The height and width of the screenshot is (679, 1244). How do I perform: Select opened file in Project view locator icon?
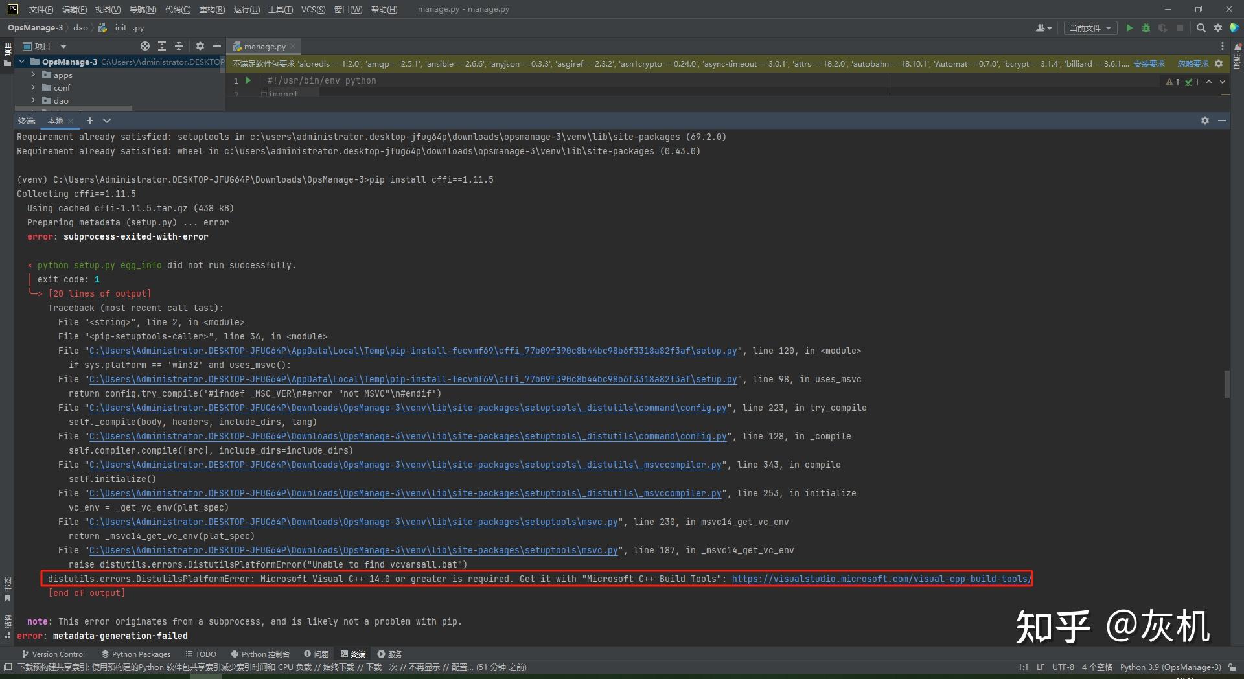point(144,46)
